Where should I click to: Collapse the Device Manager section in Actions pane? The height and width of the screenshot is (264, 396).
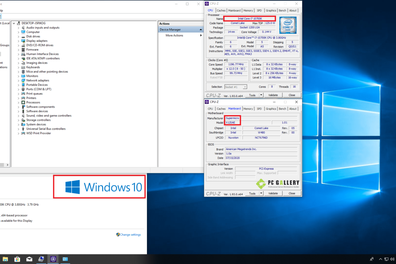tap(201, 30)
